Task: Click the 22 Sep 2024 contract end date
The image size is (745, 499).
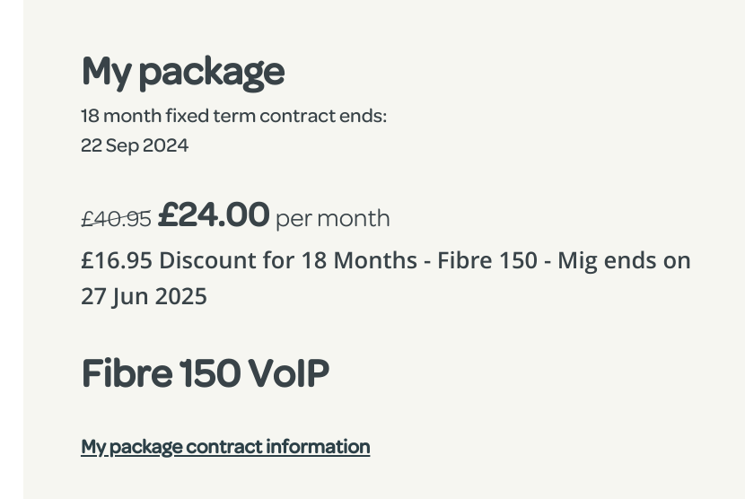Action: click(135, 145)
